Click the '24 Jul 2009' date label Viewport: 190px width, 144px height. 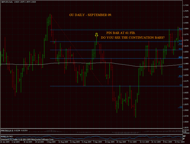(40, 142)
